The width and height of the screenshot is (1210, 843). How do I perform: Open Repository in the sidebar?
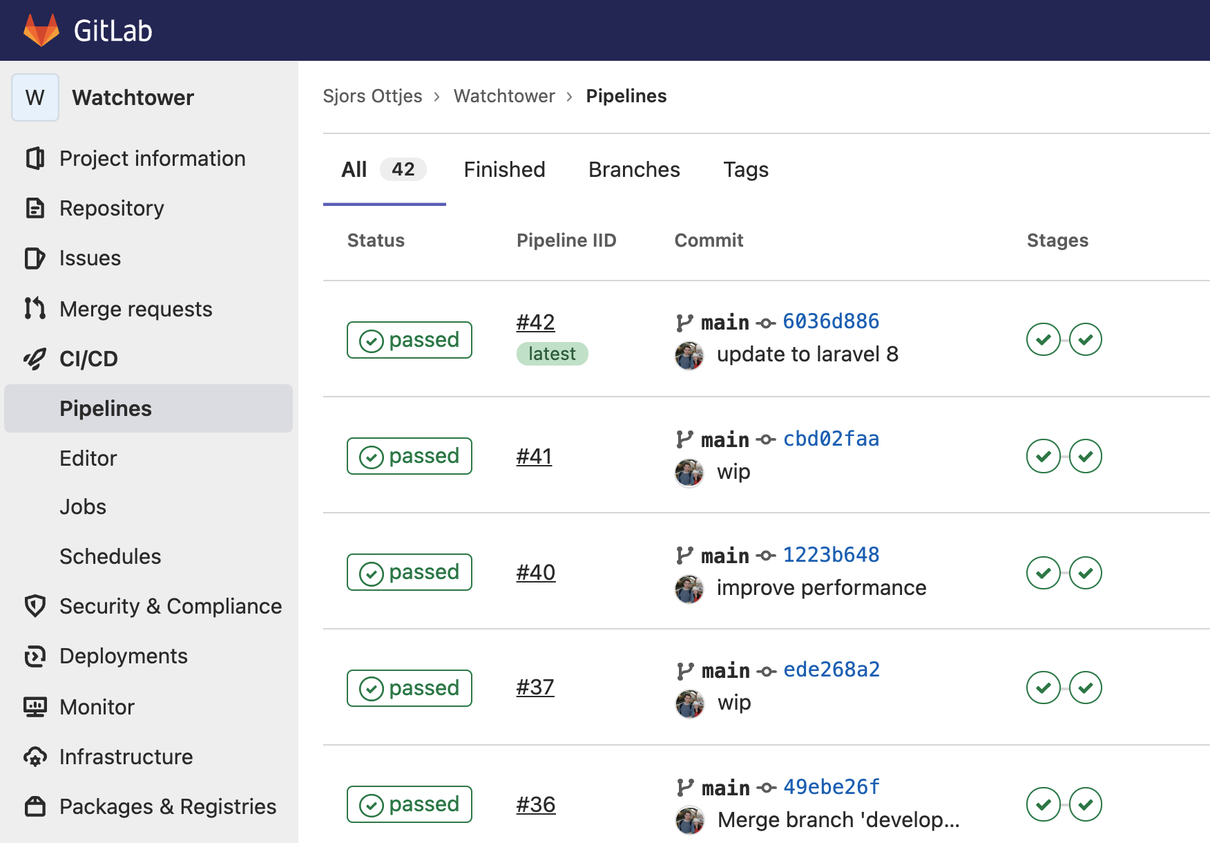point(112,208)
